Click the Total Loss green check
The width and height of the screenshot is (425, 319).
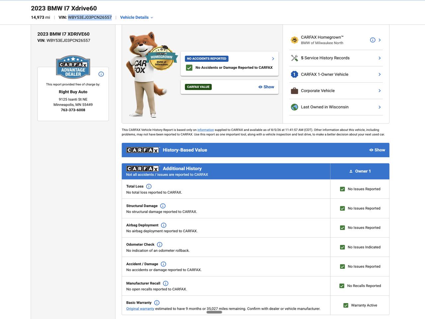[x=342, y=189]
